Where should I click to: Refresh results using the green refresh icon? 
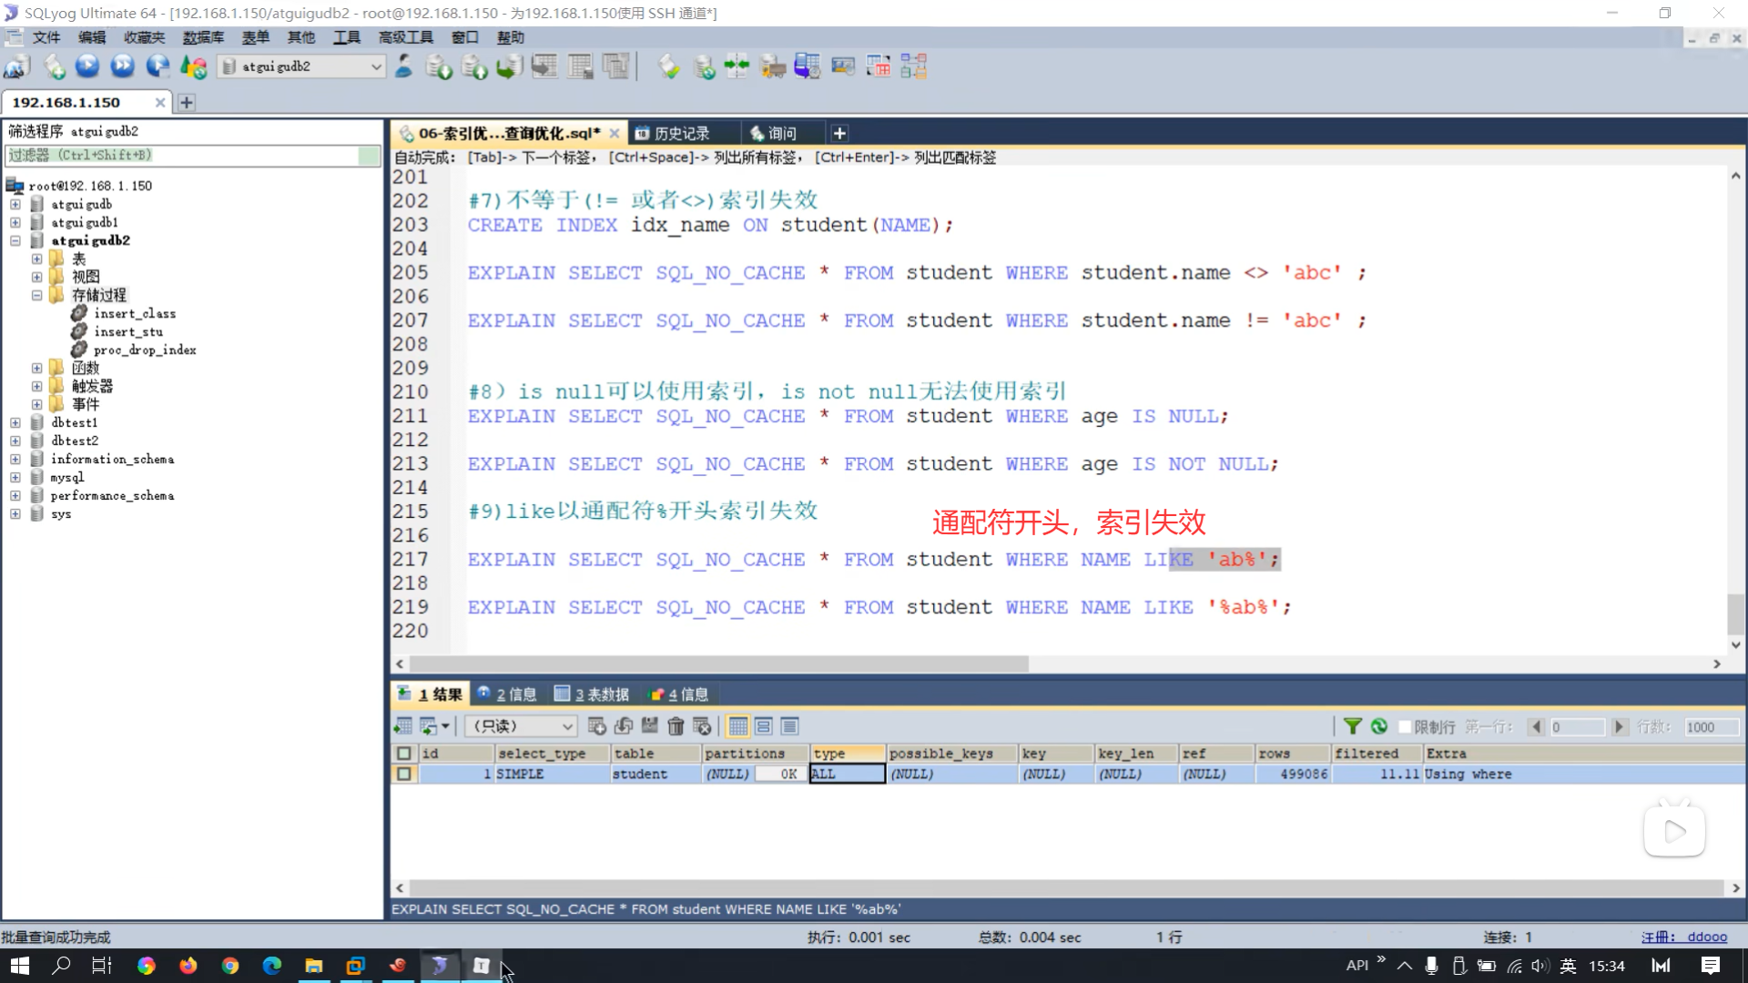[1380, 726]
